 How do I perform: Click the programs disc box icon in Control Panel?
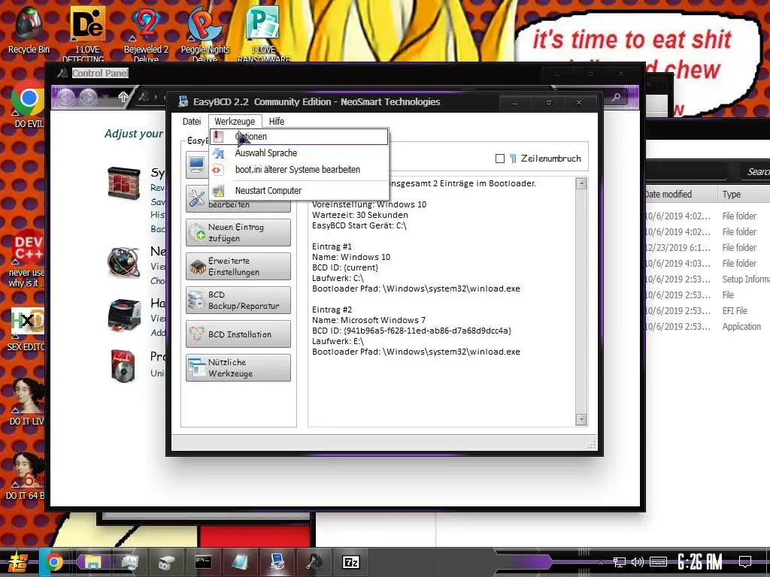123,366
